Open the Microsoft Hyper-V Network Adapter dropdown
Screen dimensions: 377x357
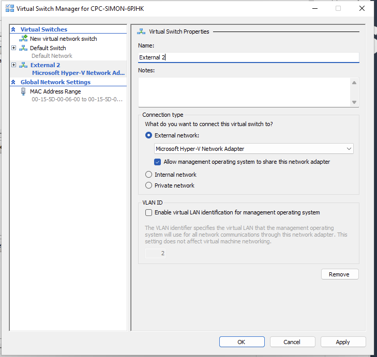pos(254,149)
